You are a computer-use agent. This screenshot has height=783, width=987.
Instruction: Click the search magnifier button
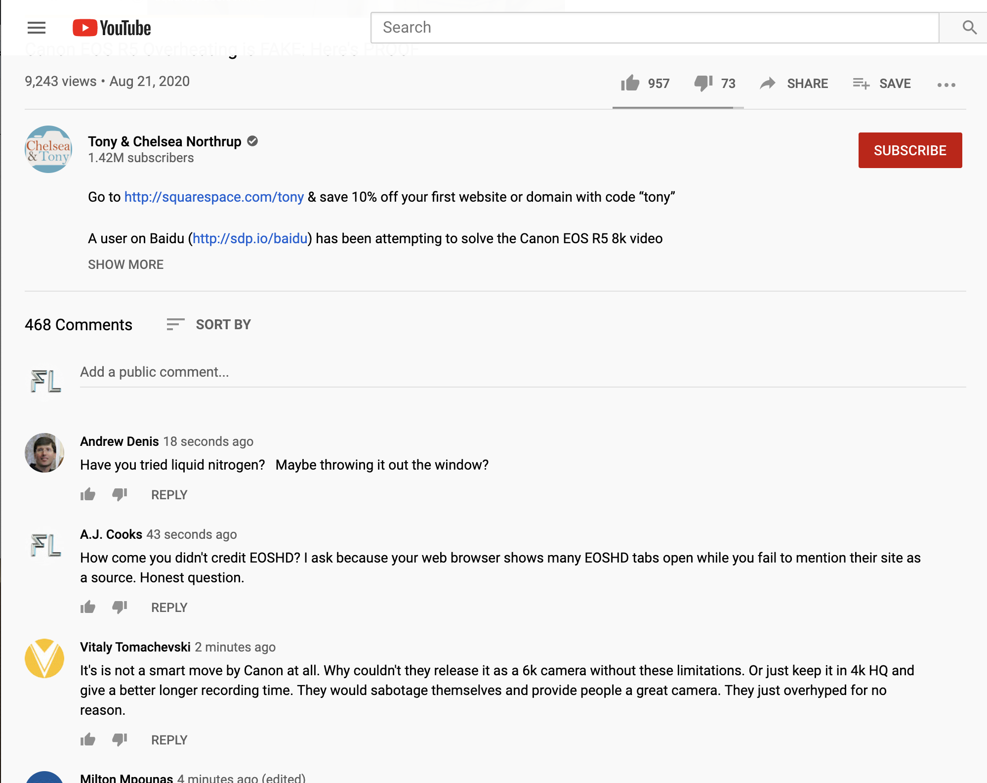pos(969,28)
